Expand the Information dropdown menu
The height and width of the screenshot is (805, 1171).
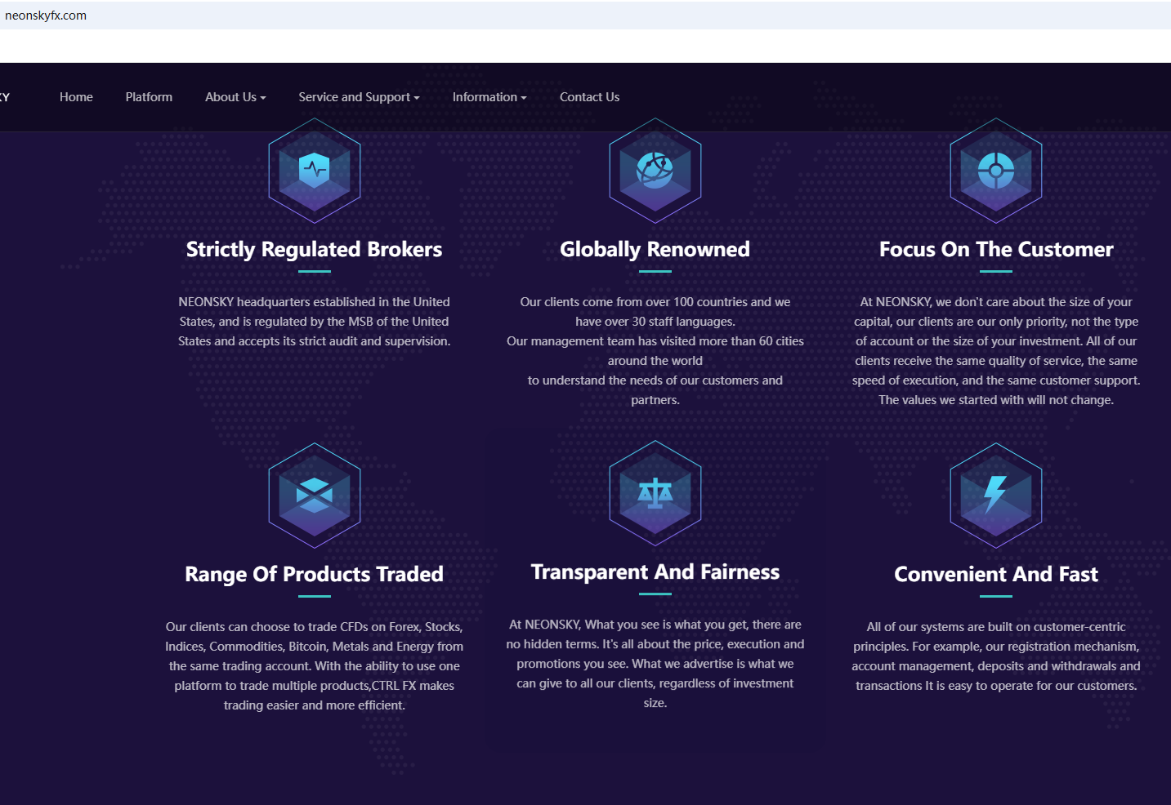click(489, 97)
